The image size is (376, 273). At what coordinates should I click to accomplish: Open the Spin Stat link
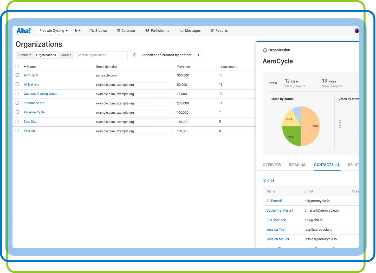coord(30,122)
